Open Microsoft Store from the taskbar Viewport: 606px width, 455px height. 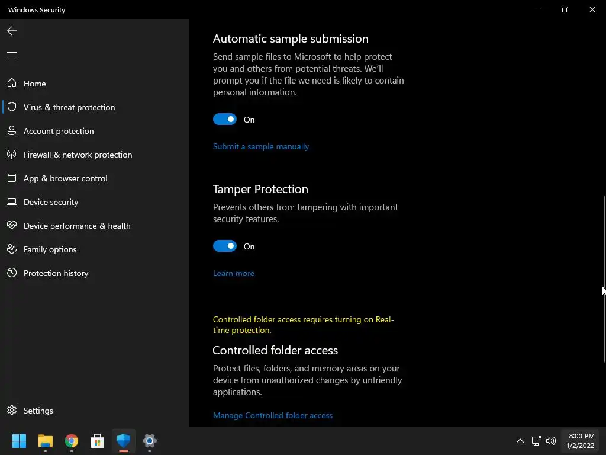98,441
